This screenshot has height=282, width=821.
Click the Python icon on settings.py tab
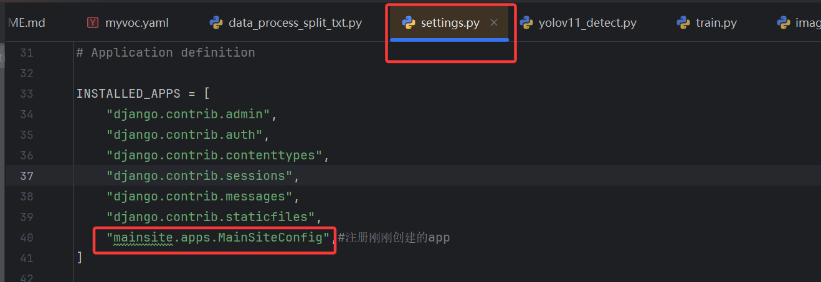click(409, 23)
